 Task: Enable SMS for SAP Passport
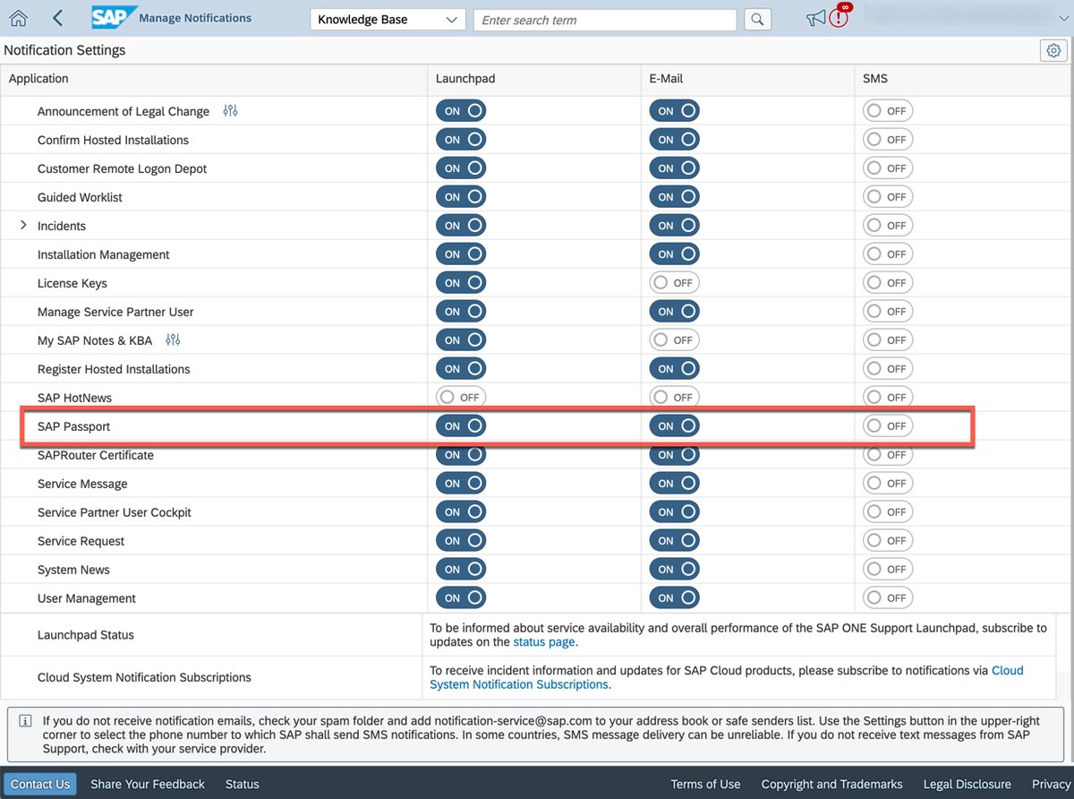(x=888, y=426)
